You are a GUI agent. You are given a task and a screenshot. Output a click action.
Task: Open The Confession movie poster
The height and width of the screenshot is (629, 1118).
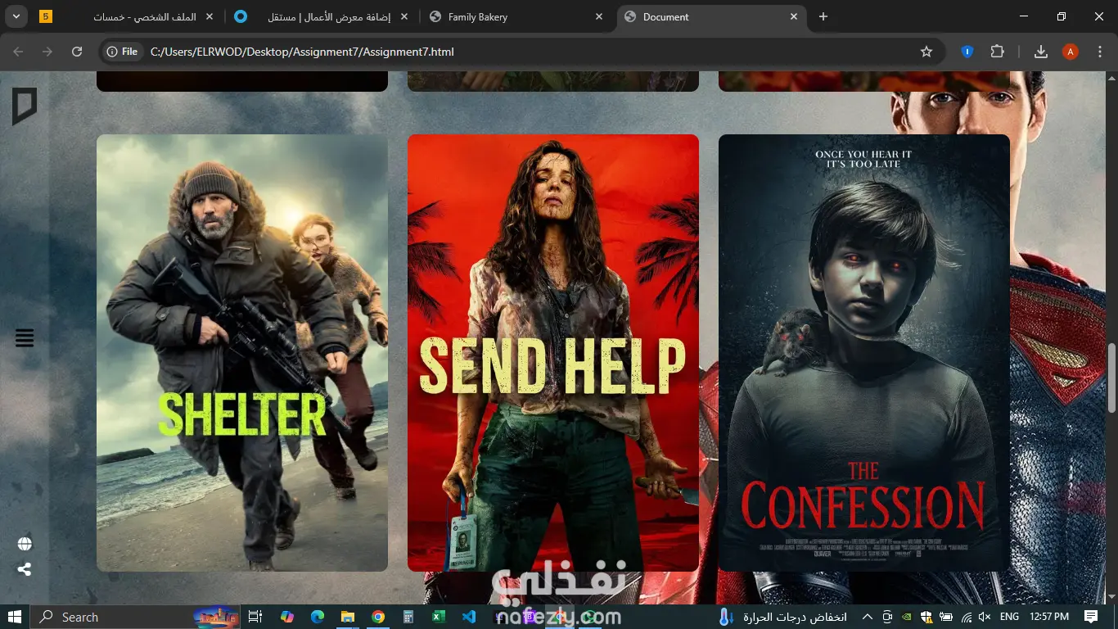(x=864, y=353)
